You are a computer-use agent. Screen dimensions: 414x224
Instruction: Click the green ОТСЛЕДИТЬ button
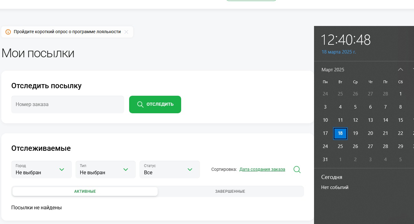pyautogui.click(x=155, y=104)
